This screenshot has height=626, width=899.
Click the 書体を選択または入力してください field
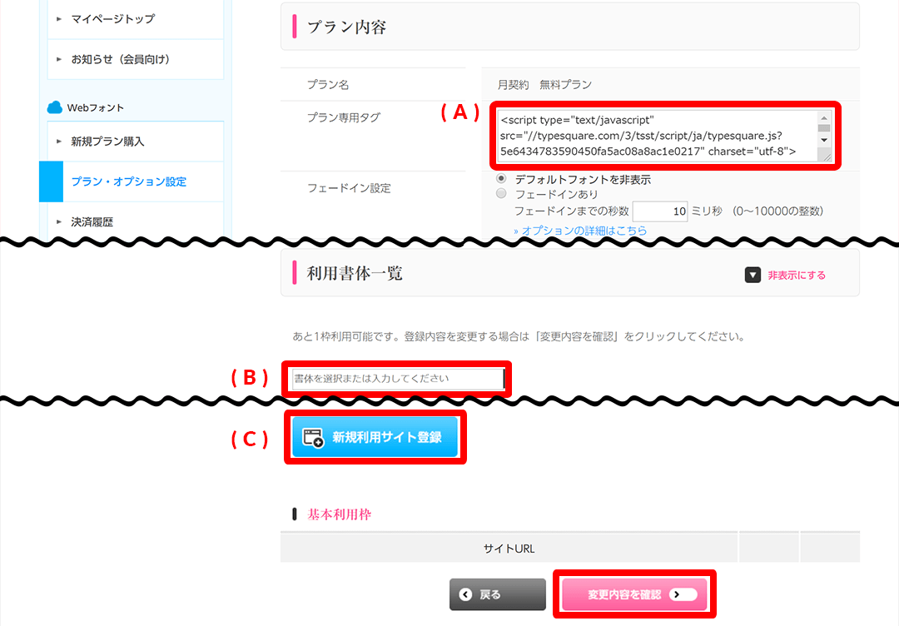coord(399,379)
